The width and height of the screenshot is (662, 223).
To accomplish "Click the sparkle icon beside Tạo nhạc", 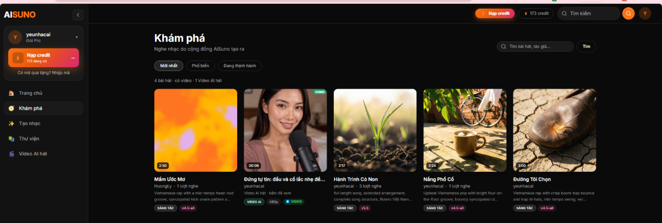I will (12, 123).
